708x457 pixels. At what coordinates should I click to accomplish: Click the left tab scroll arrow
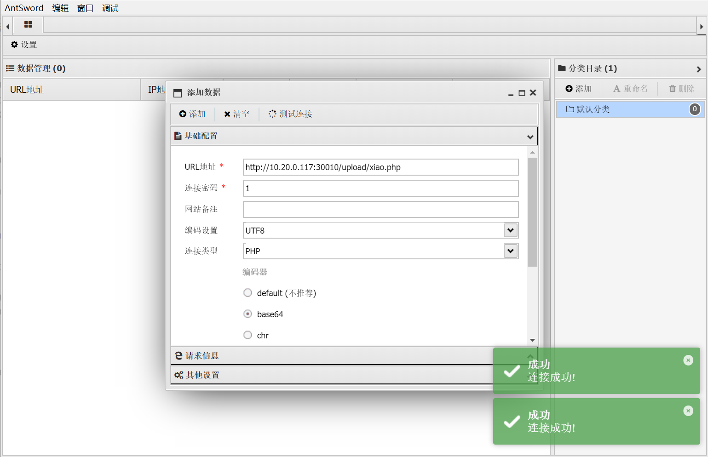click(x=7, y=27)
